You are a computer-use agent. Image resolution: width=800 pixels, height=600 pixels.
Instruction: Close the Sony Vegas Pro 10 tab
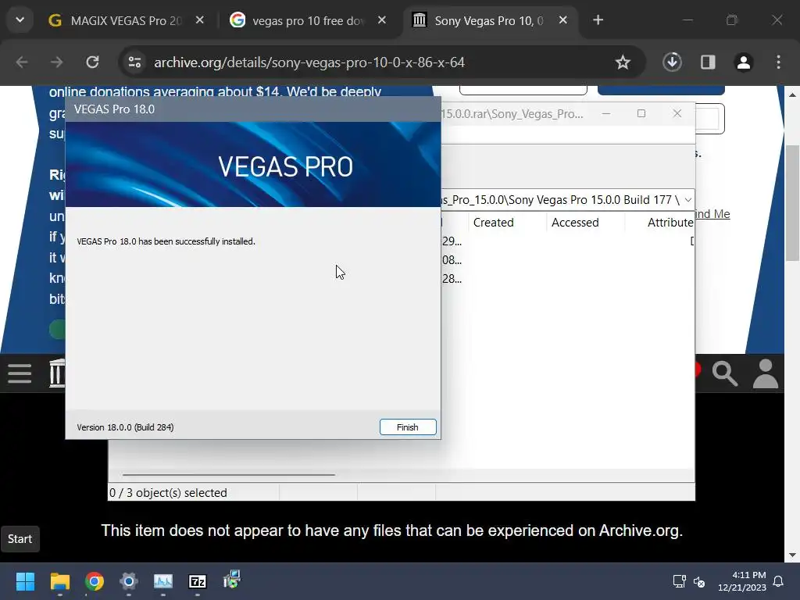click(x=562, y=20)
